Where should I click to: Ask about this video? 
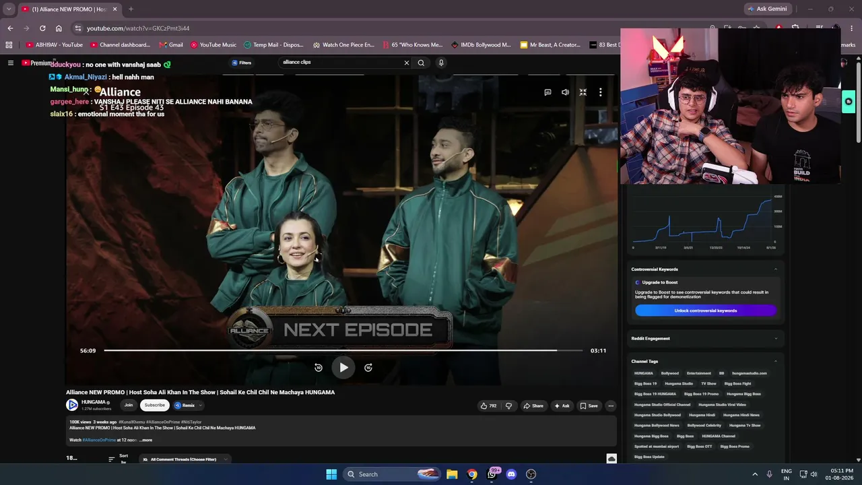click(x=562, y=406)
